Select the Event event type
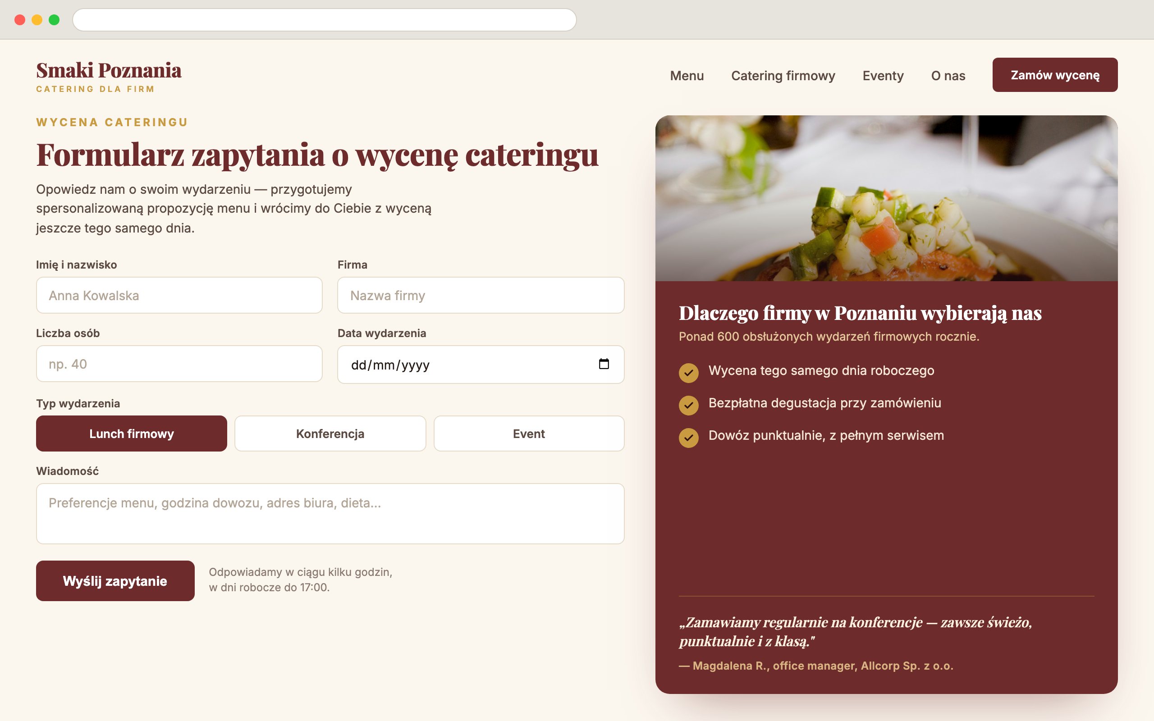1154x721 pixels. 529,434
